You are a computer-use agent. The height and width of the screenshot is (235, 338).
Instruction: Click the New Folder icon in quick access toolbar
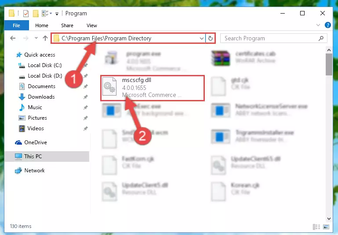pos(36,14)
